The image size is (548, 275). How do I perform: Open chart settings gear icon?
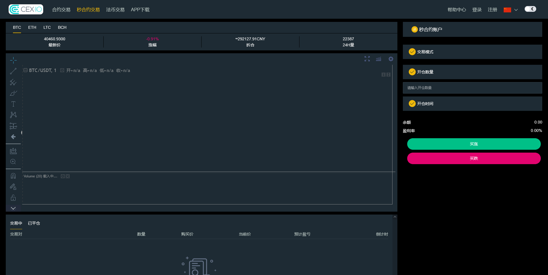[x=391, y=59]
